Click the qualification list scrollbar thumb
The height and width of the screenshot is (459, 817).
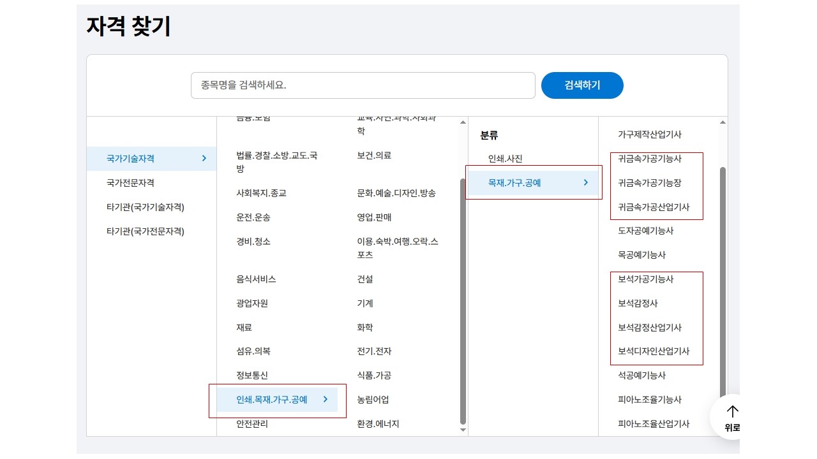click(x=723, y=280)
